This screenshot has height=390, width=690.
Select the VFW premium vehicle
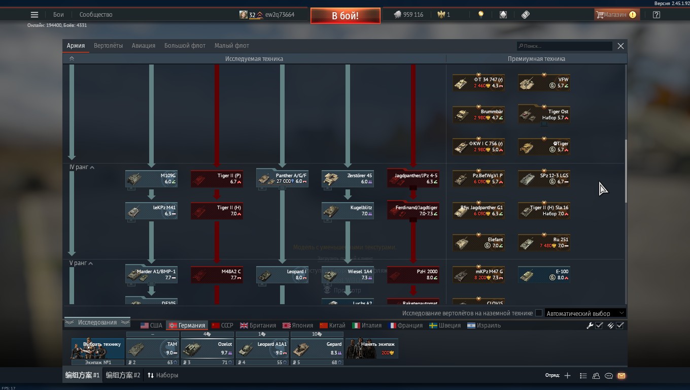click(544, 83)
